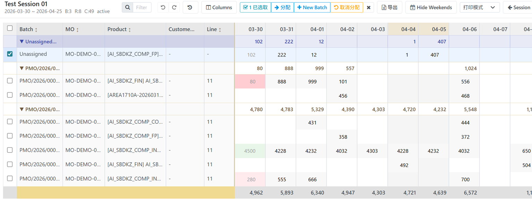
Task: Check the row checkbox with 4500 value
Action: (x=10, y=150)
